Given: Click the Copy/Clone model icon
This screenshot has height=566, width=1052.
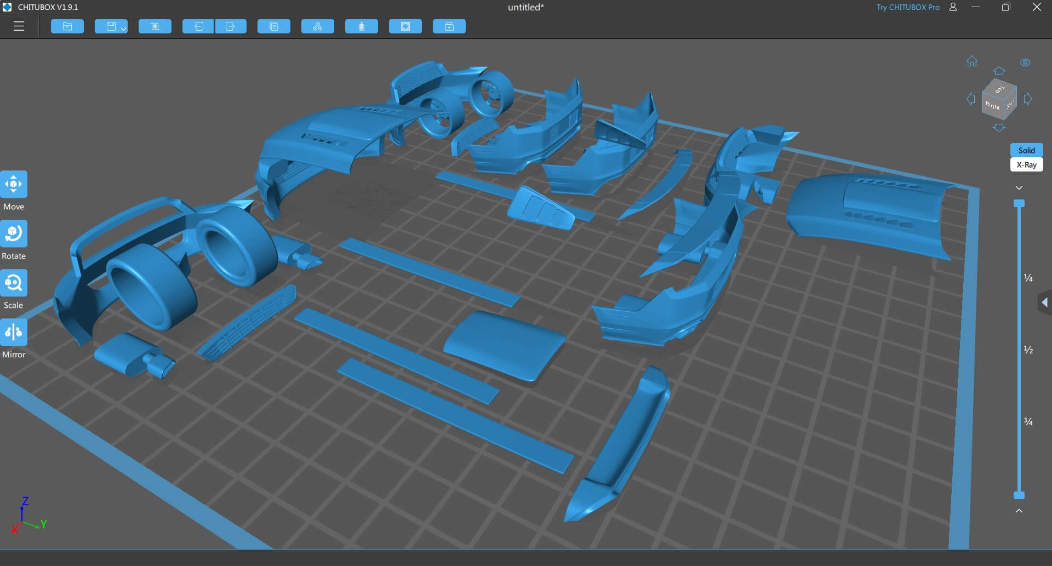Looking at the screenshot, I should [x=274, y=26].
